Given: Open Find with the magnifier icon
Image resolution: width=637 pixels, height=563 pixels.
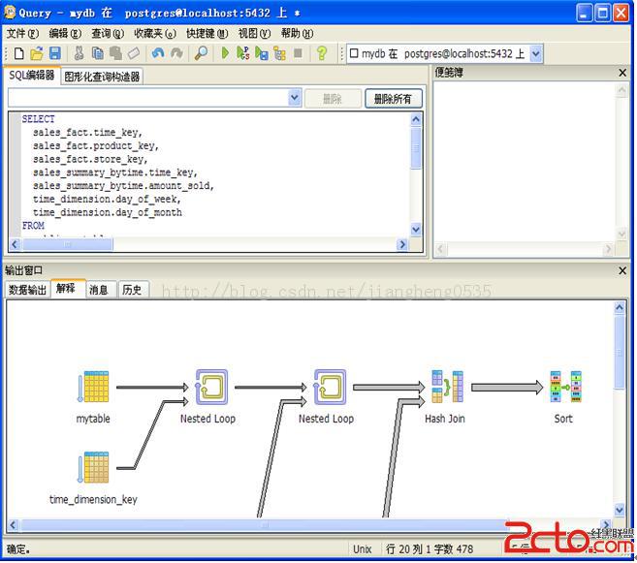Looking at the screenshot, I should pyautogui.click(x=201, y=54).
